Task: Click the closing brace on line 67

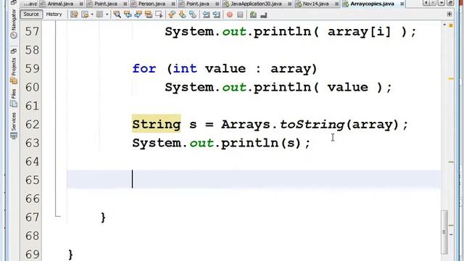Action: click(x=103, y=217)
